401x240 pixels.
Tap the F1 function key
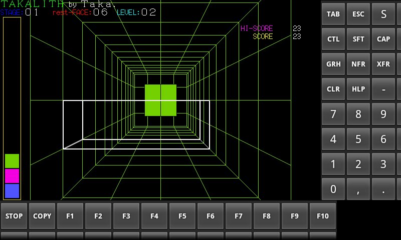70,216
